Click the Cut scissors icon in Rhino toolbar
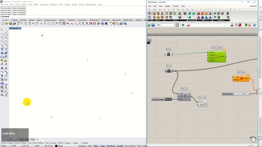Screen dimensions: 262x147 click(22, 24)
